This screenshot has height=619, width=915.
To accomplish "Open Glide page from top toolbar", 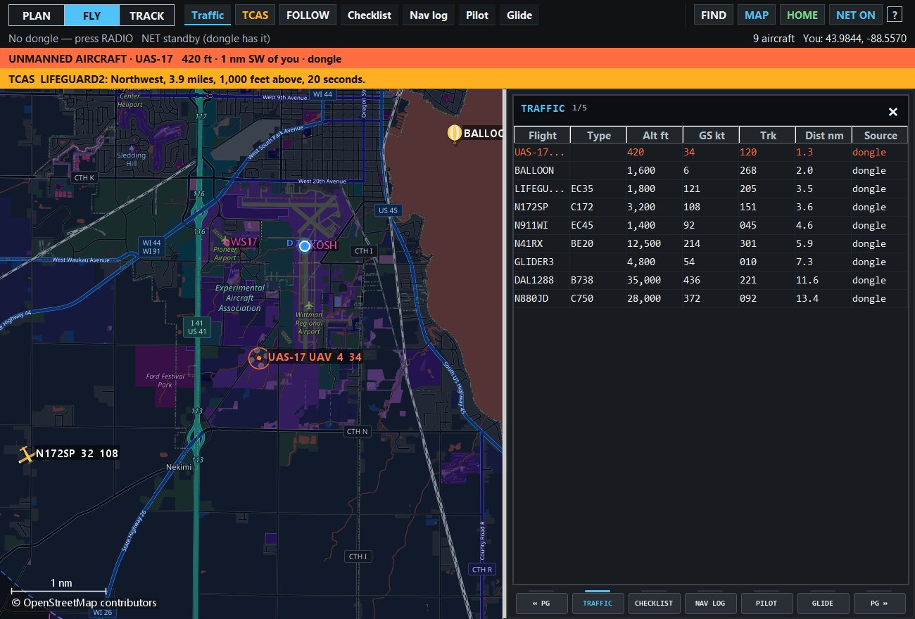I will 519,15.
